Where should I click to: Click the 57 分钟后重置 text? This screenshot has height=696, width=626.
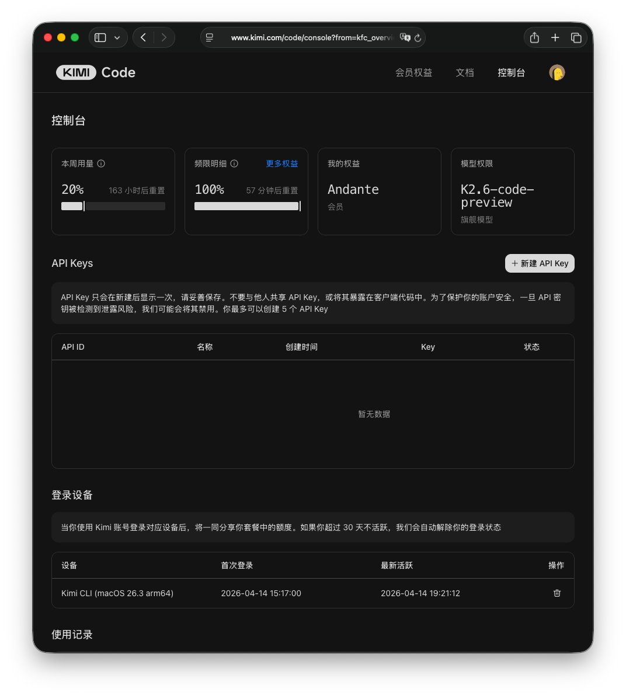tap(272, 190)
